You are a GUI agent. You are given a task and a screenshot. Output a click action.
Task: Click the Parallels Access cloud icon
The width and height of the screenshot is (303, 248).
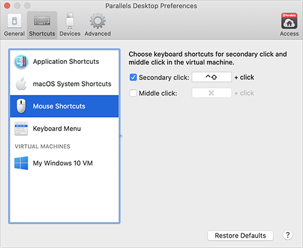[289, 21]
